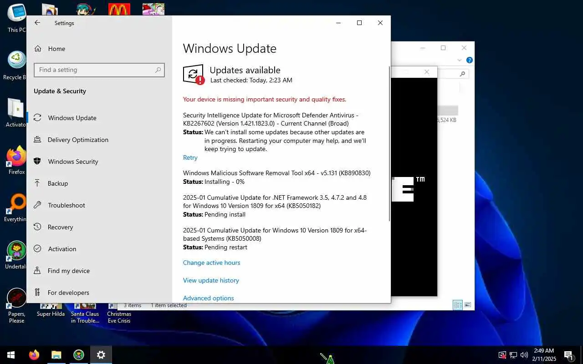Click the Retry link for Defender update

coord(190,157)
